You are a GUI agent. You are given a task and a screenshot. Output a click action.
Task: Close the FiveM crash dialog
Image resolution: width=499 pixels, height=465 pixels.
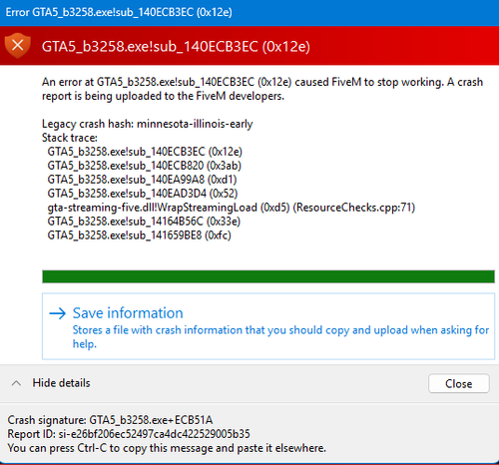coord(459,383)
